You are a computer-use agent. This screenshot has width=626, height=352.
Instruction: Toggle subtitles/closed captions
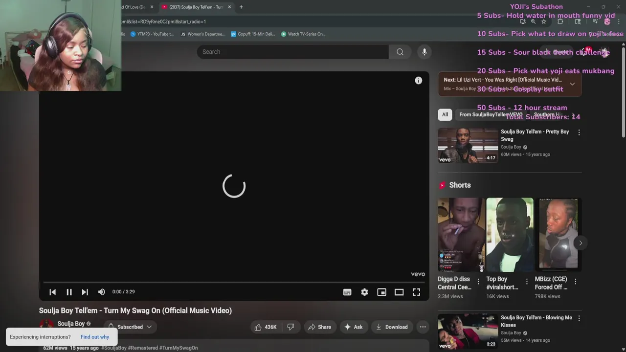(x=347, y=292)
